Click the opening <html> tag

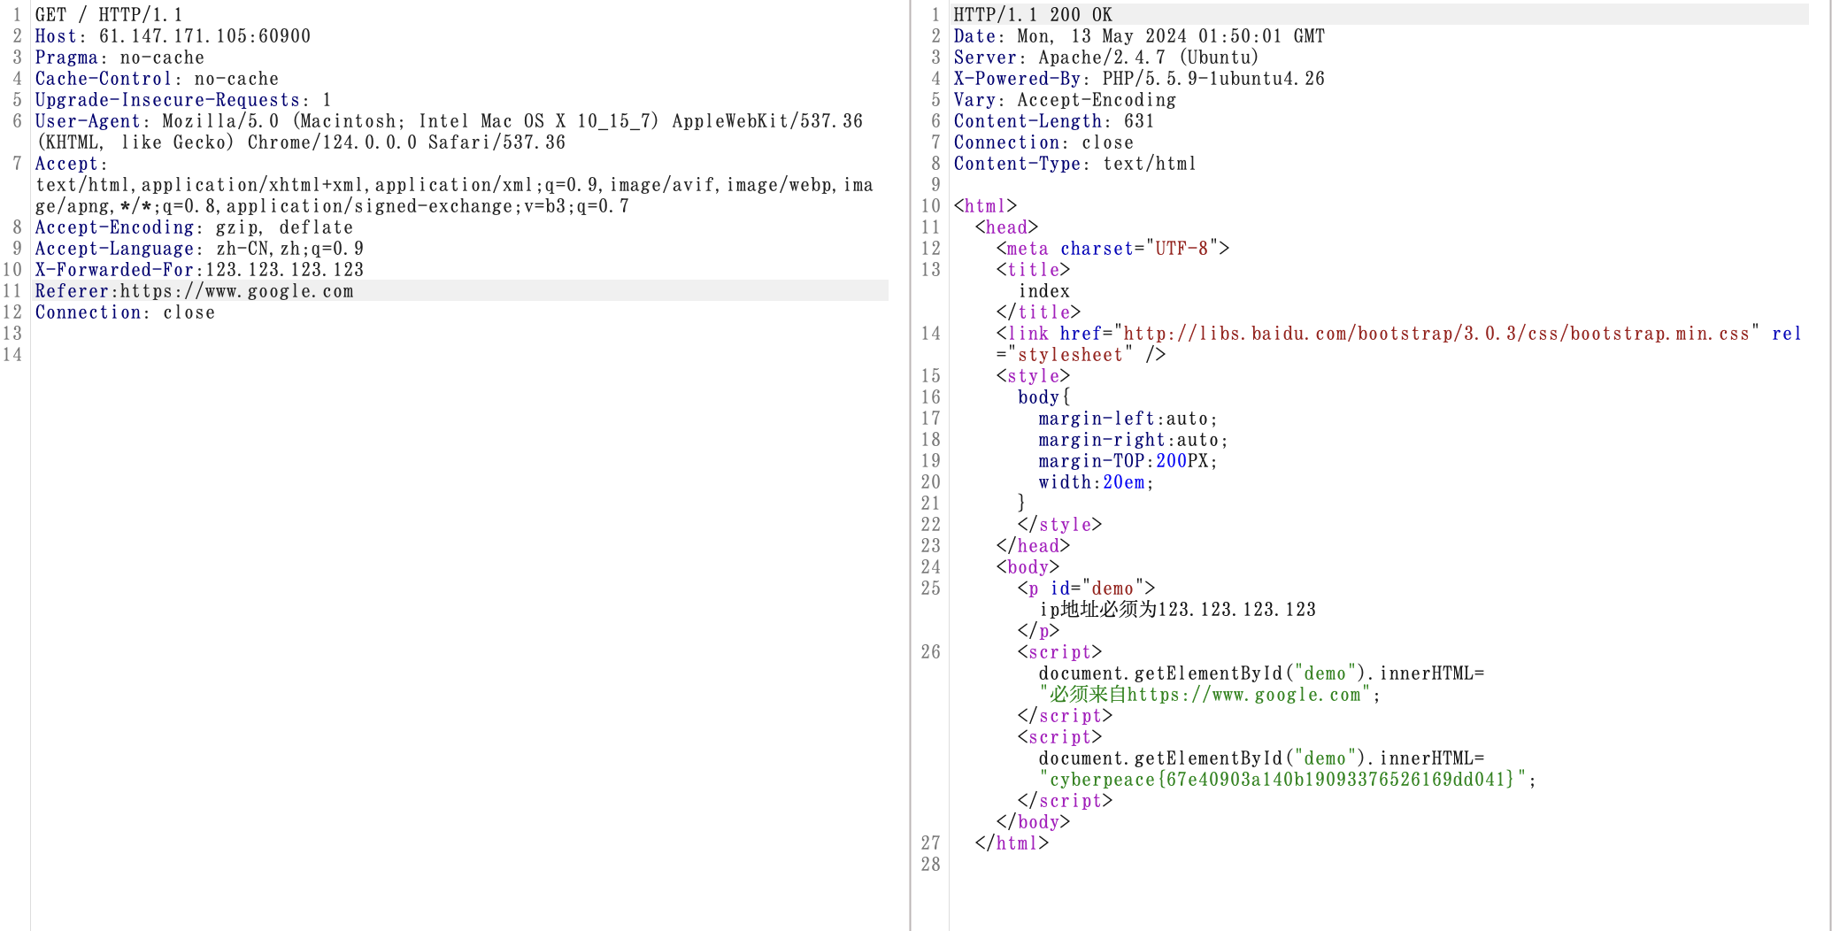tap(985, 206)
